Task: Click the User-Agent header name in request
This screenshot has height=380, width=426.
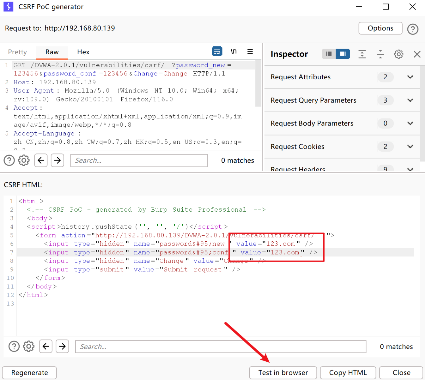Action: [34, 91]
